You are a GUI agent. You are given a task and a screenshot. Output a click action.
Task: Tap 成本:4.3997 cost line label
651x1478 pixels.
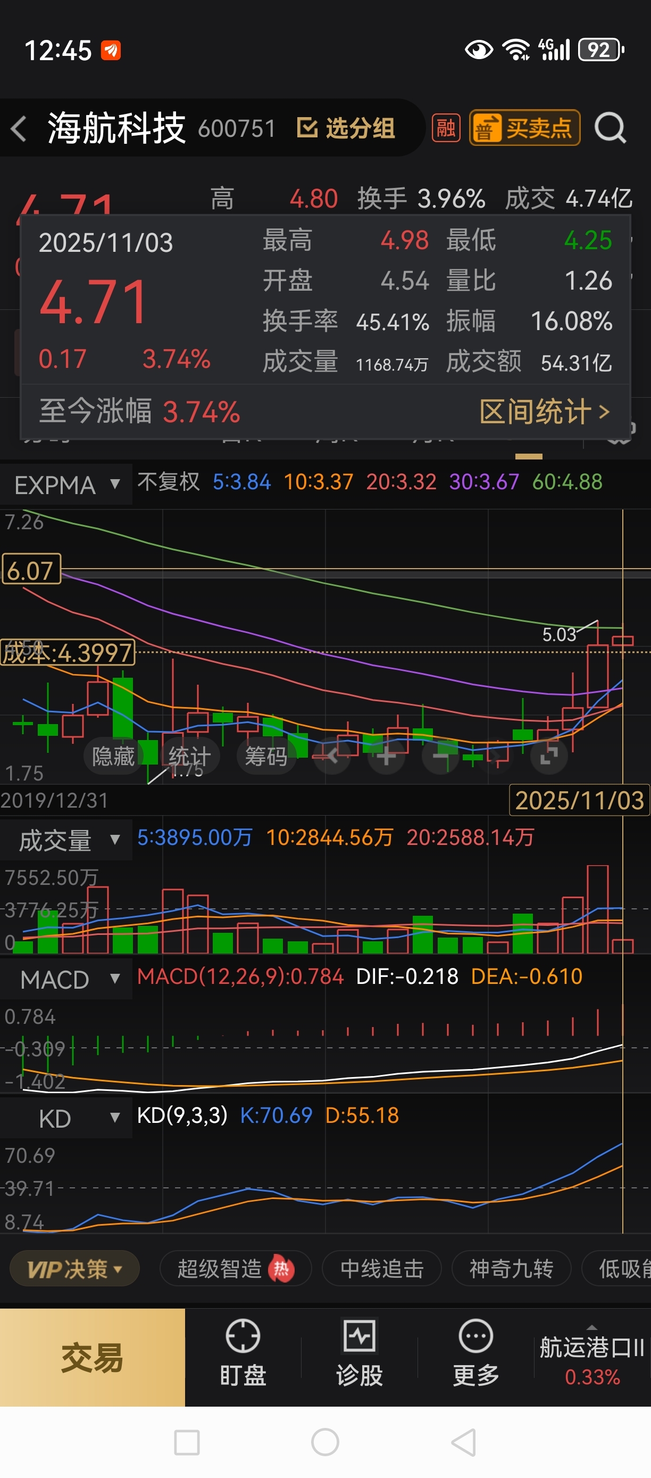click(x=68, y=653)
